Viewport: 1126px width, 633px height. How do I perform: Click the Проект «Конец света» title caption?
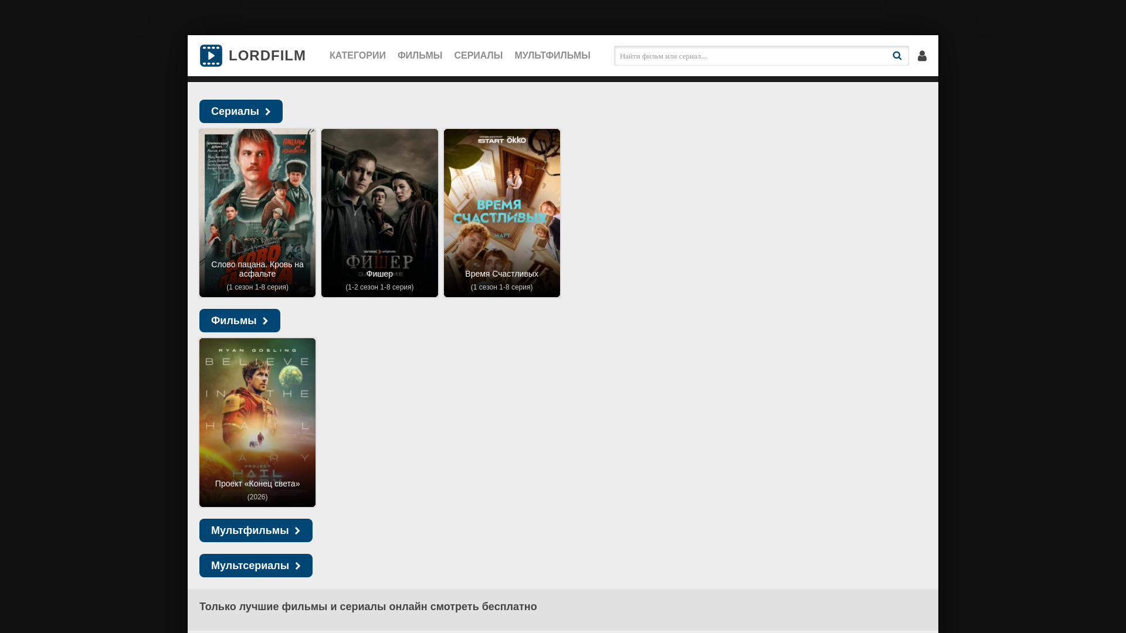[257, 484]
